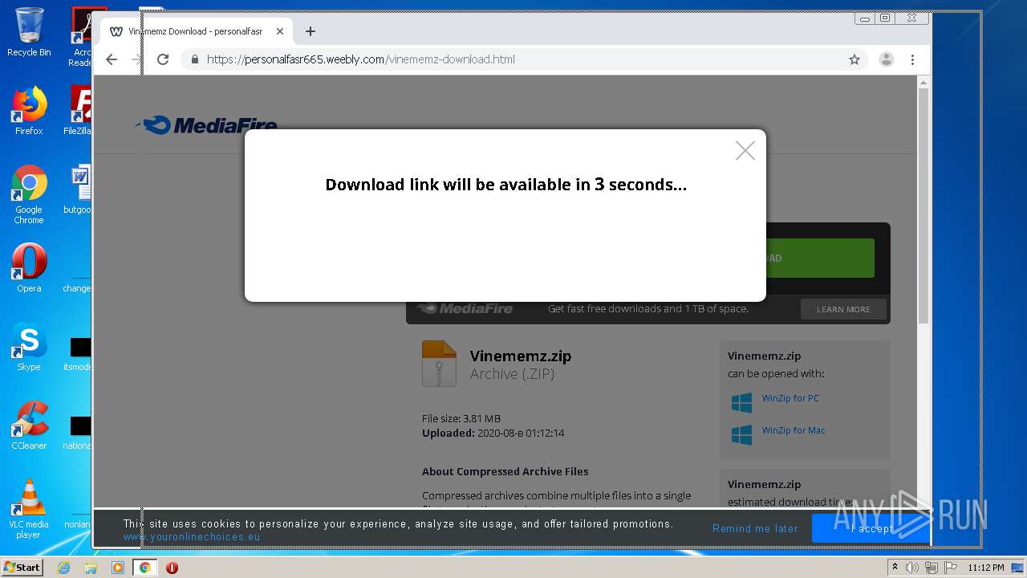
Task: Click the 11:12 PM system clock
Action: click(985, 568)
